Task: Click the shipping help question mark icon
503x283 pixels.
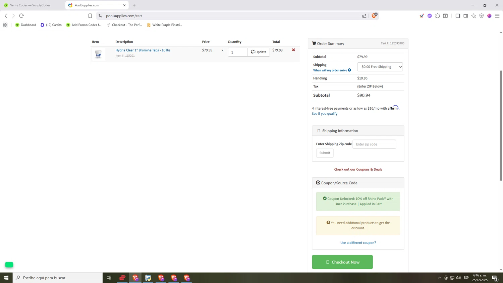Action: click(x=349, y=70)
